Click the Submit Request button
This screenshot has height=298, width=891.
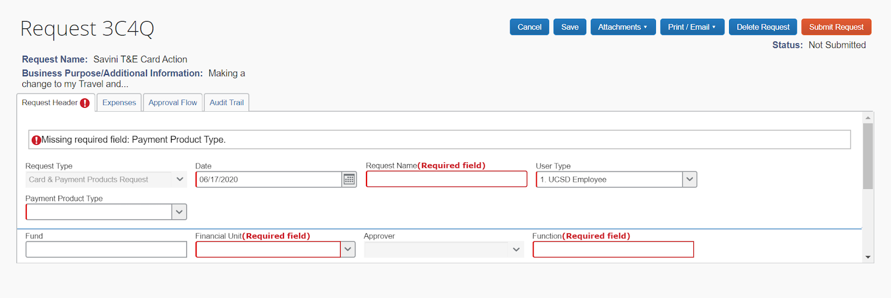click(836, 27)
